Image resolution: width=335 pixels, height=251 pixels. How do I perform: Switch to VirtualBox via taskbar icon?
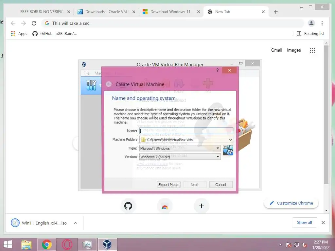pyautogui.click(x=107, y=244)
